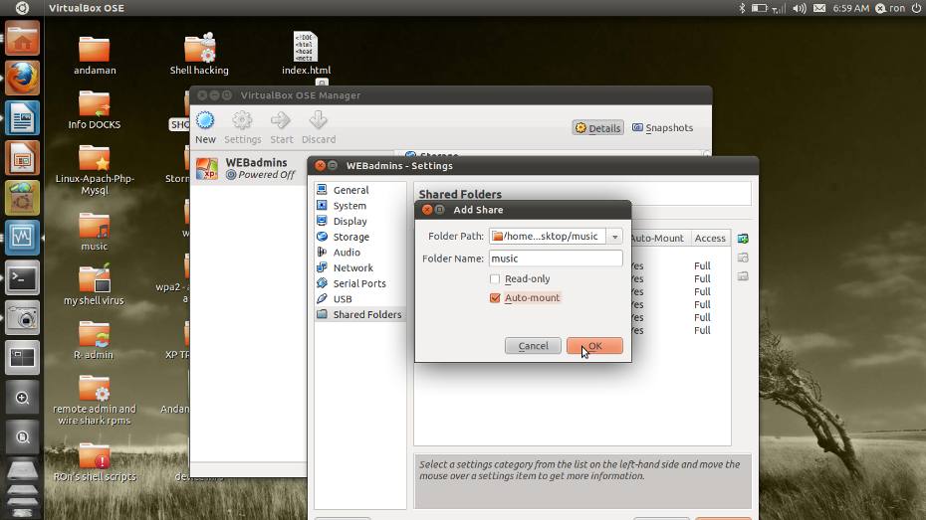Launch Firefox from the dock
The width and height of the screenshot is (926, 520).
tap(23, 79)
